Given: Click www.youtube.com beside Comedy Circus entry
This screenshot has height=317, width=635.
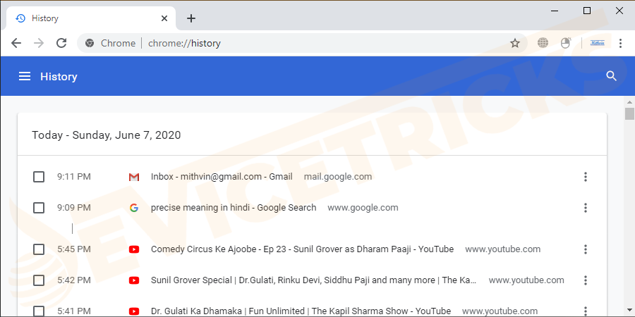Looking at the screenshot, I should [x=502, y=249].
